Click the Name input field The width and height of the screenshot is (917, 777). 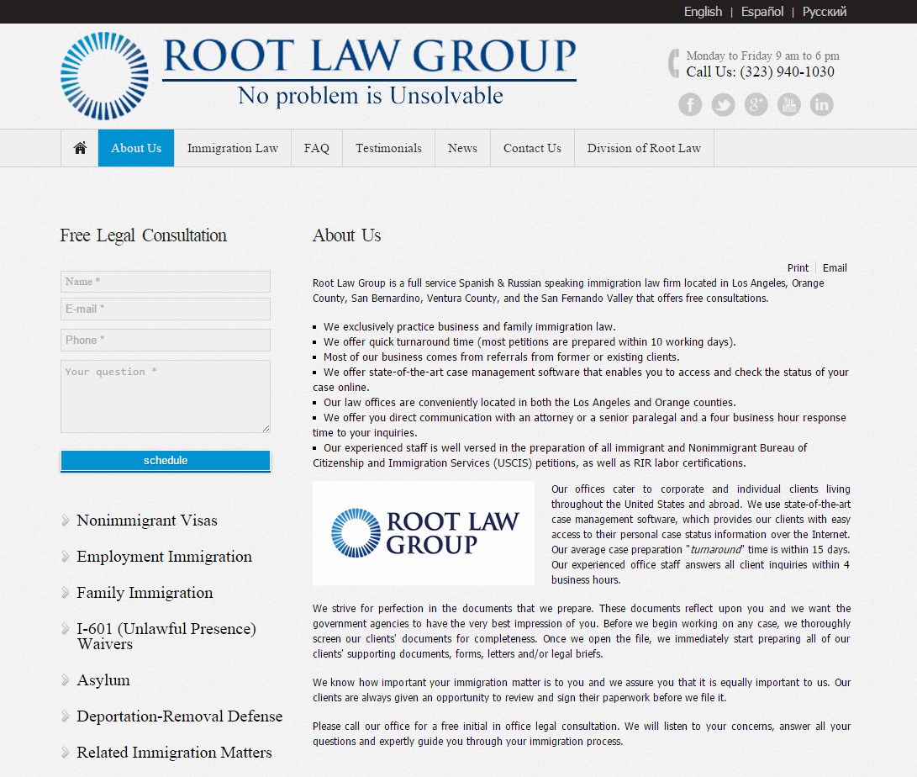pyautogui.click(x=165, y=281)
